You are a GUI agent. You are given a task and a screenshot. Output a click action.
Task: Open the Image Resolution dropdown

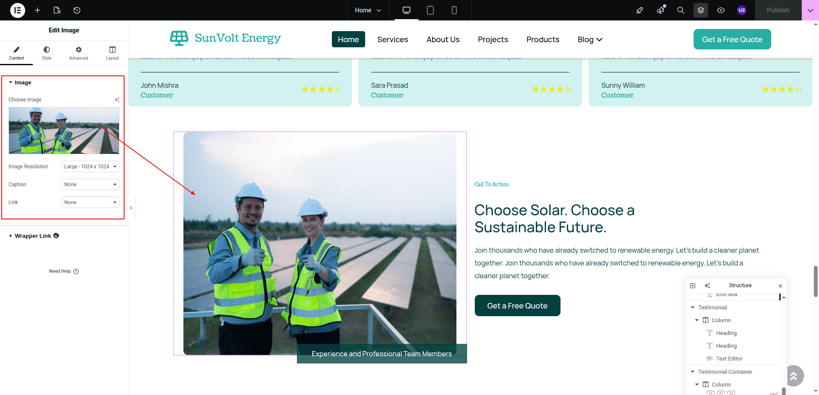coord(90,167)
